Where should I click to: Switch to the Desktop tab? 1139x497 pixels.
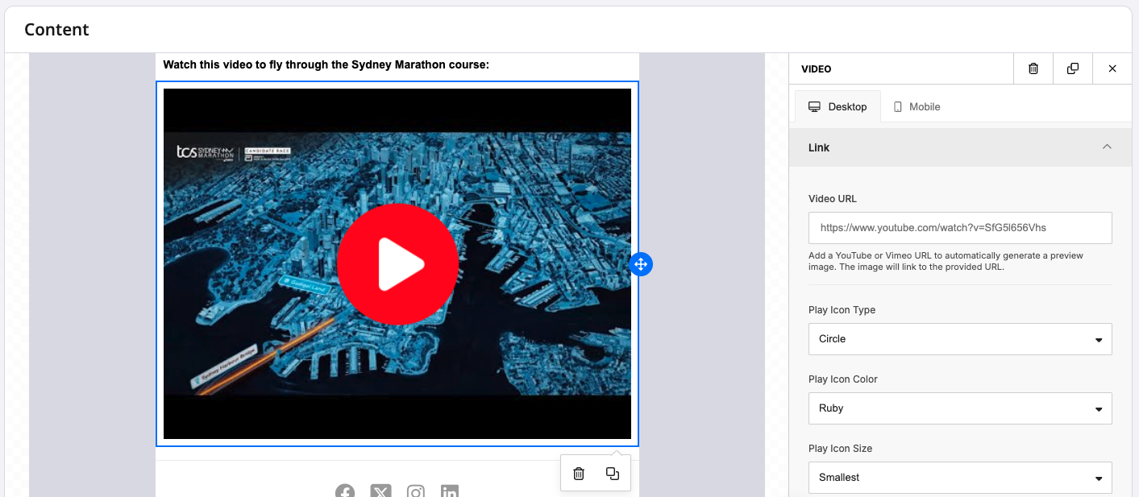point(838,107)
